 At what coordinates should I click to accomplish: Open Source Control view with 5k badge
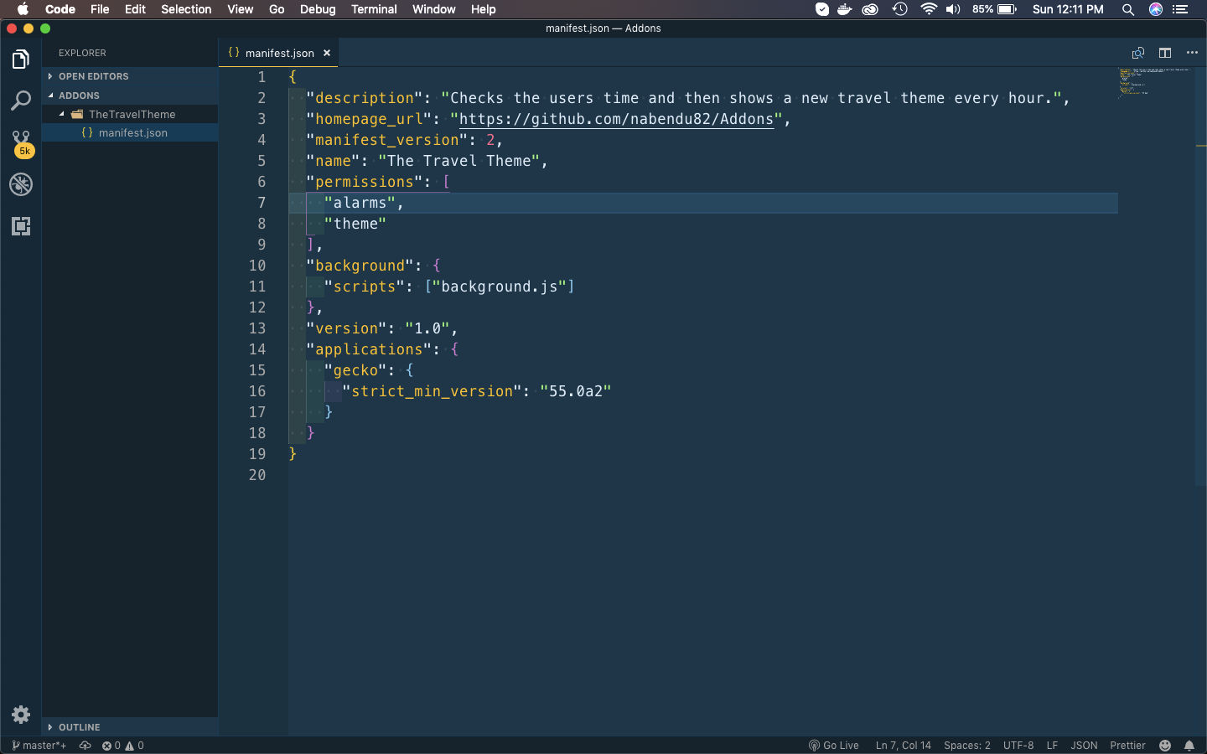pyautogui.click(x=21, y=143)
